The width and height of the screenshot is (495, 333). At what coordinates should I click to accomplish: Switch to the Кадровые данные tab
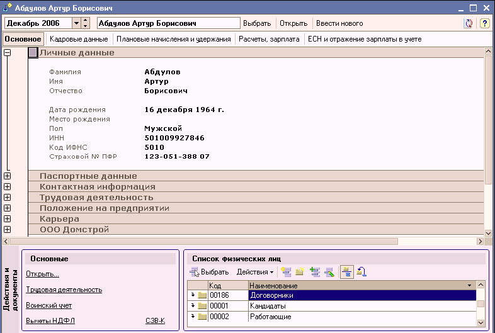coord(79,39)
